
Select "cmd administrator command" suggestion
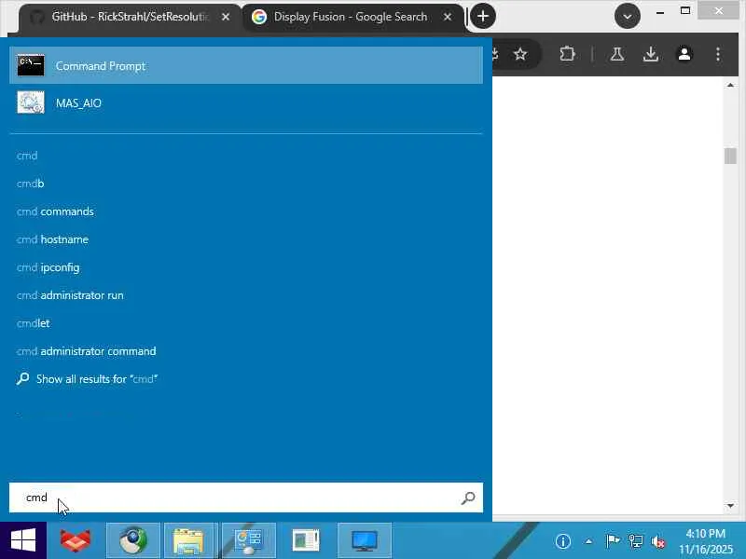click(86, 351)
